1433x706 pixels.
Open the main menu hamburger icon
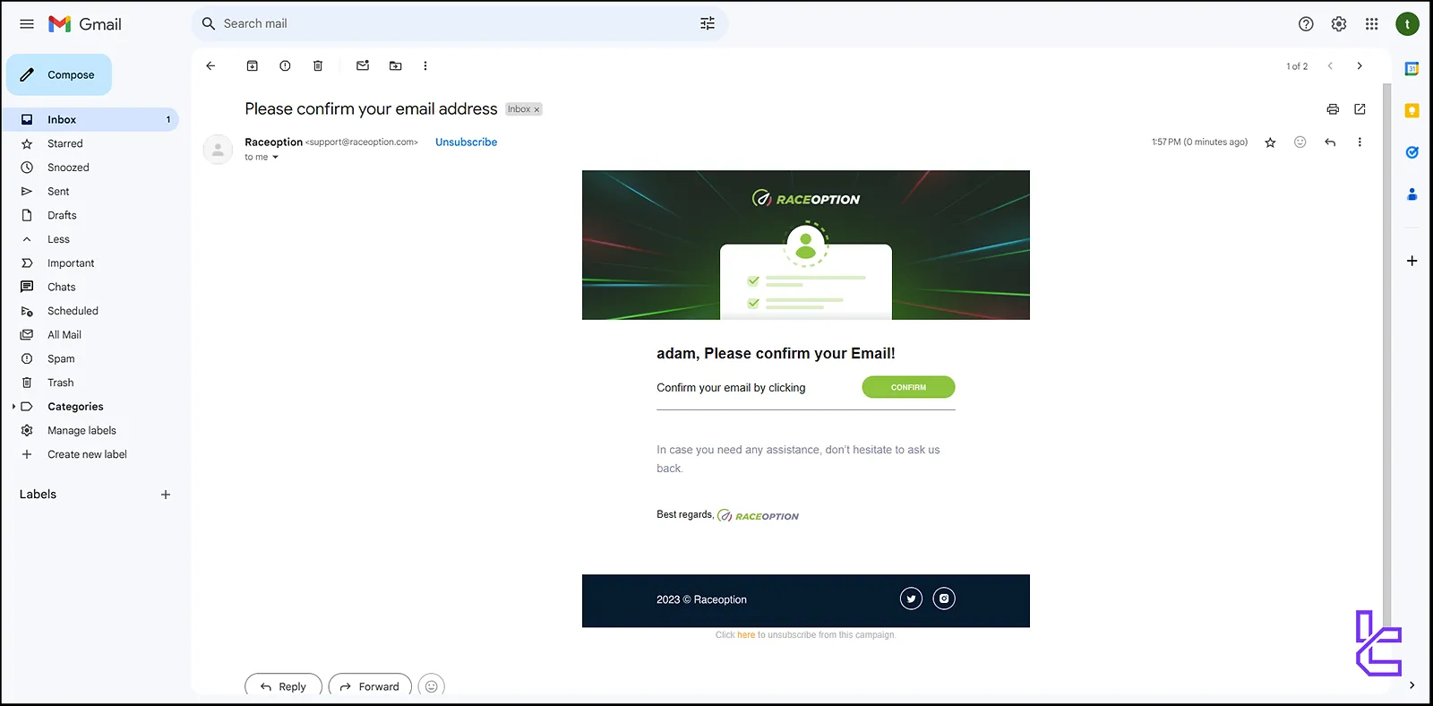coord(27,24)
